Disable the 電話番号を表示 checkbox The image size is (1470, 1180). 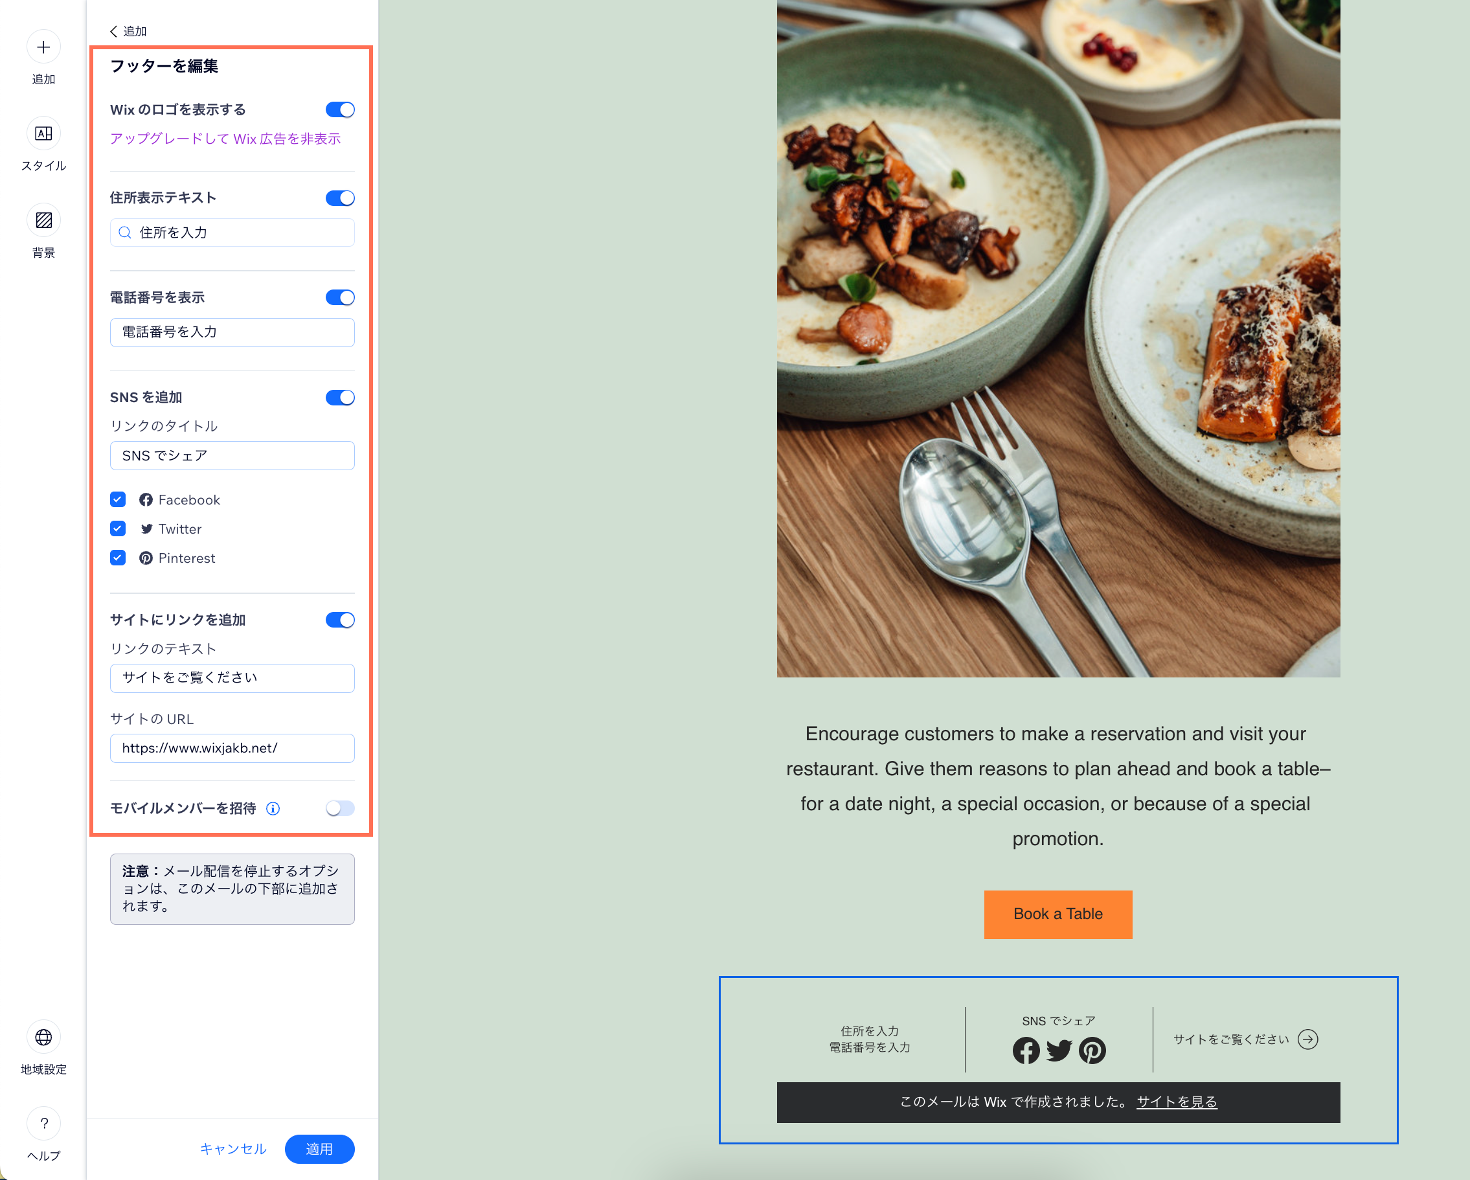click(x=341, y=297)
